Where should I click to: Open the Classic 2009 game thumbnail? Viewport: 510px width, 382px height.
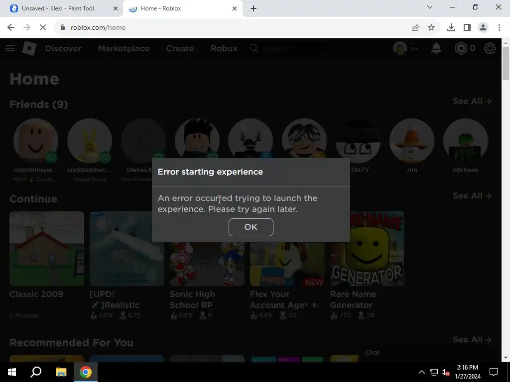coord(47,249)
